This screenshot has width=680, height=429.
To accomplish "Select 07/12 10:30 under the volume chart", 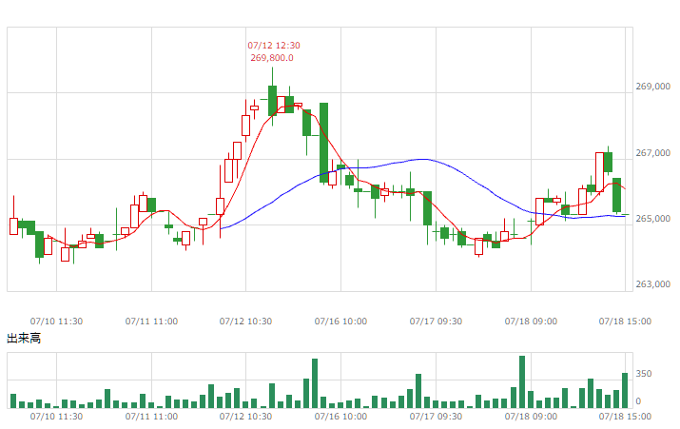I will (245, 417).
